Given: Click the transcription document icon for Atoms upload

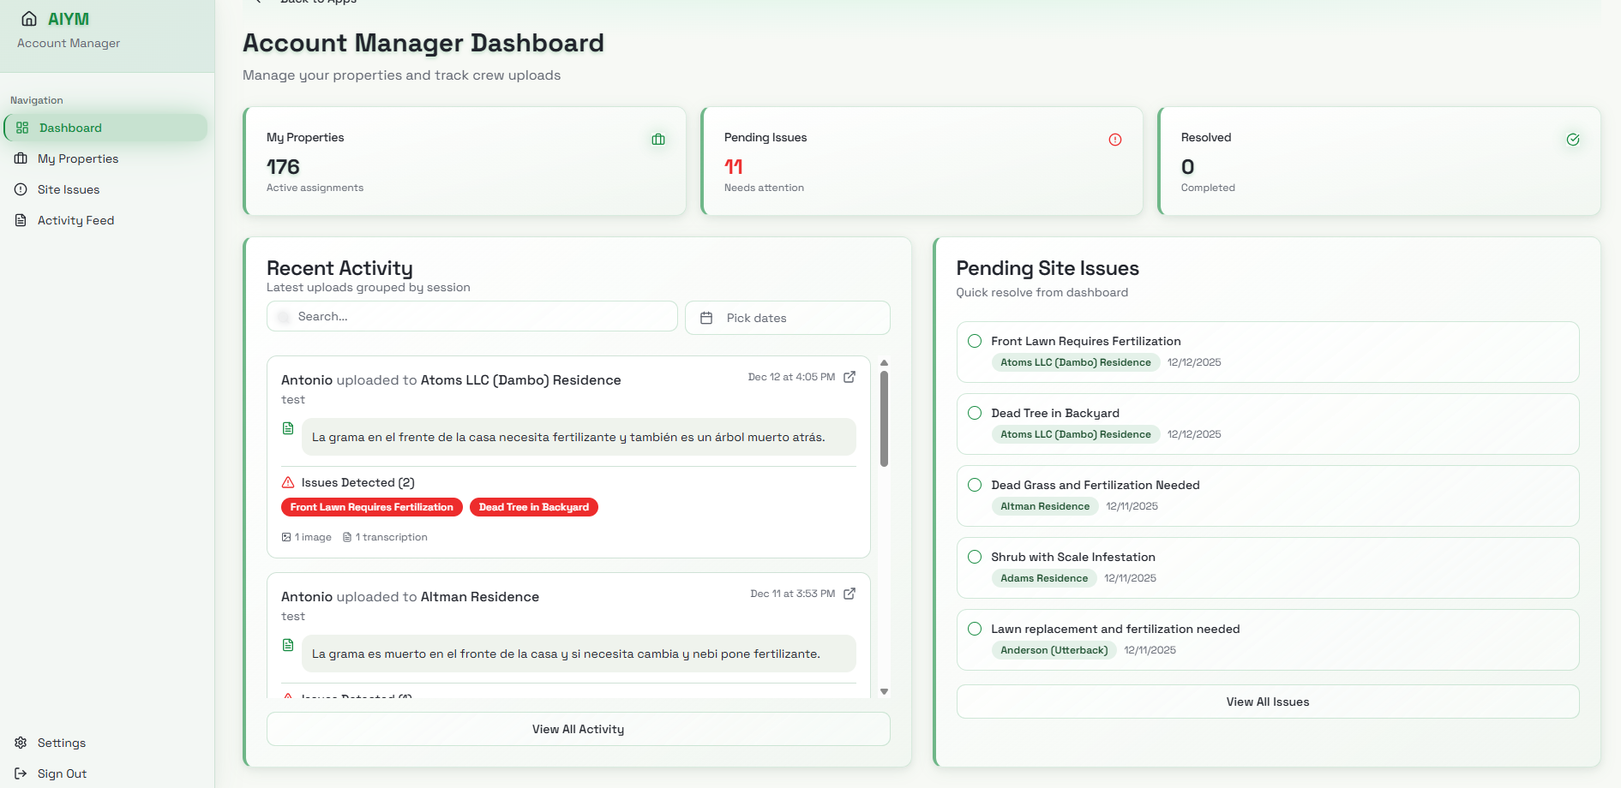Looking at the screenshot, I should [x=288, y=428].
